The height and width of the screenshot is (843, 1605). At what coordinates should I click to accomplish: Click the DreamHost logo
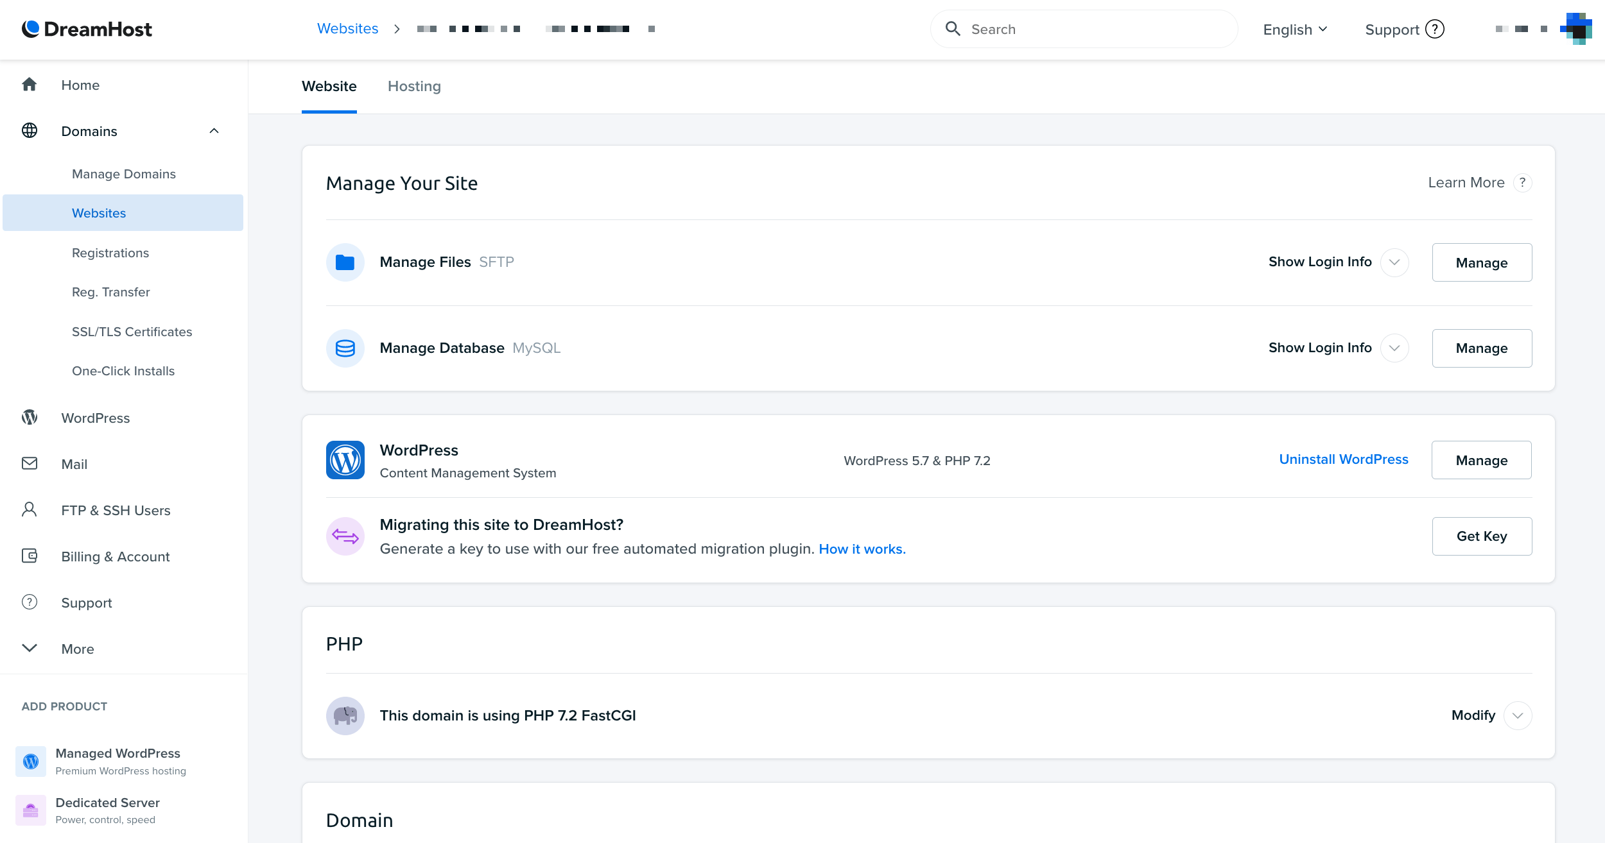coord(87,30)
